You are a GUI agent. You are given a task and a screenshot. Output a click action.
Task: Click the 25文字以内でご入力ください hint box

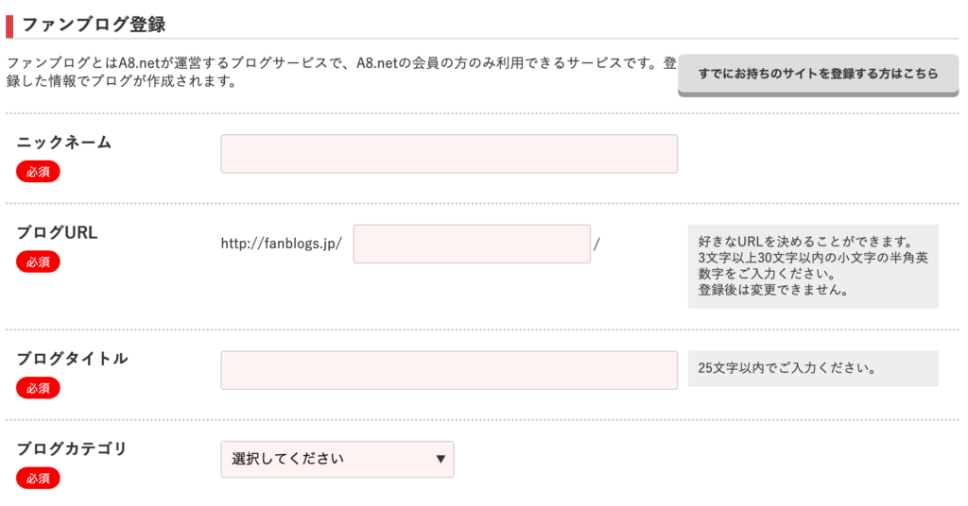[x=813, y=368]
